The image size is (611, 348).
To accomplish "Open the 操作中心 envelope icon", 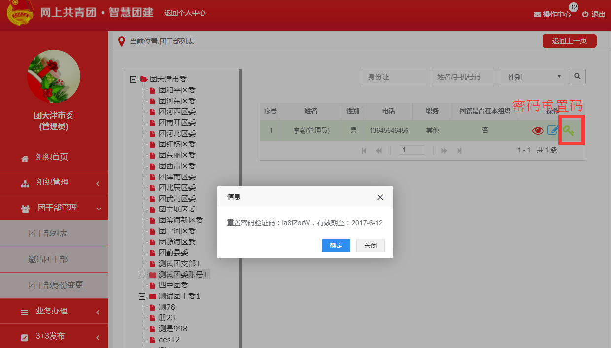I will [537, 15].
